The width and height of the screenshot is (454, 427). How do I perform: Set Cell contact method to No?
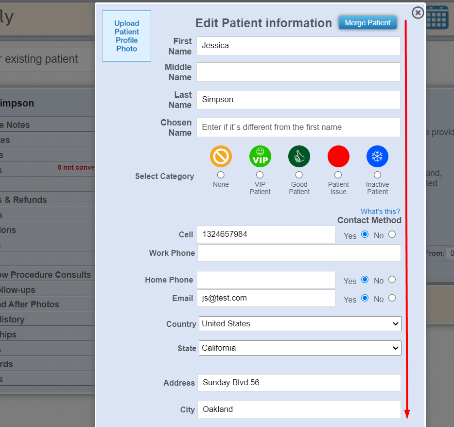392,234
